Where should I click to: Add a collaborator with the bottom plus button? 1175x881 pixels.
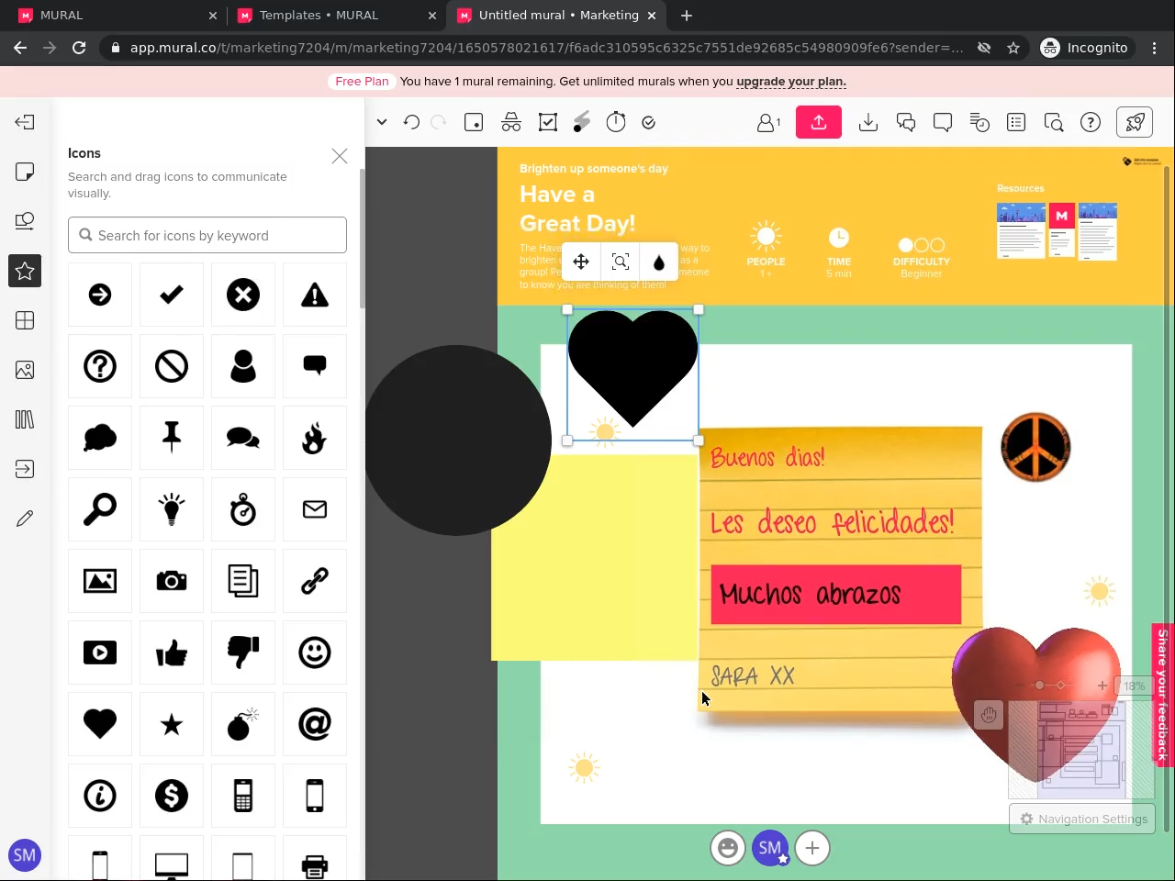coord(812,848)
